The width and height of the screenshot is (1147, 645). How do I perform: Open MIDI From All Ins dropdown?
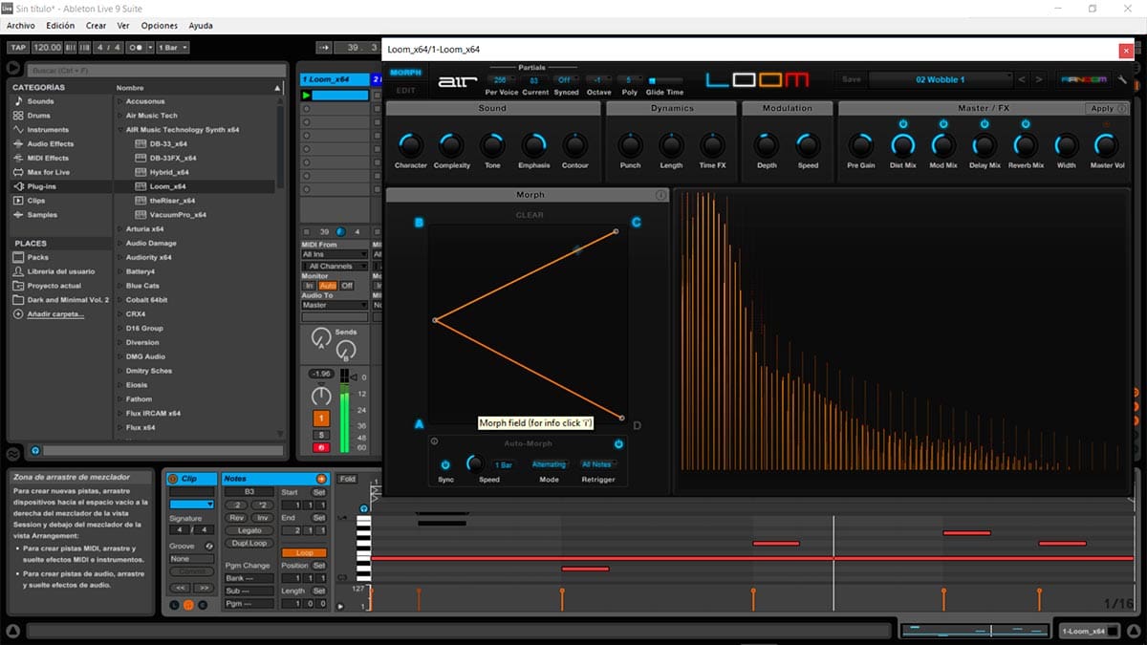(335, 255)
